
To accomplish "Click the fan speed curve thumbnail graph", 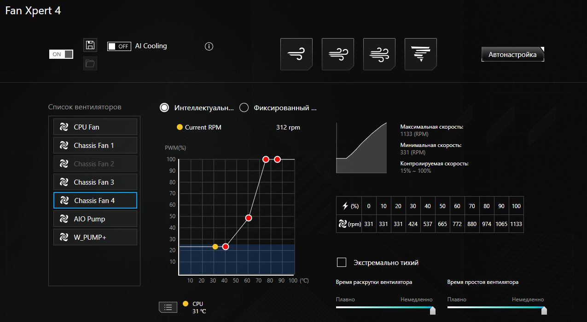I will [361, 148].
